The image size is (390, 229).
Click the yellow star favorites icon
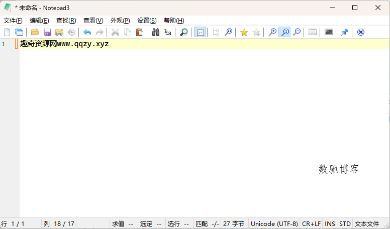[x=244, y=32]
